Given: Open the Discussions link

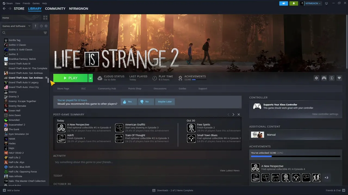Looking at the screenshot, I should coord(160,89).
